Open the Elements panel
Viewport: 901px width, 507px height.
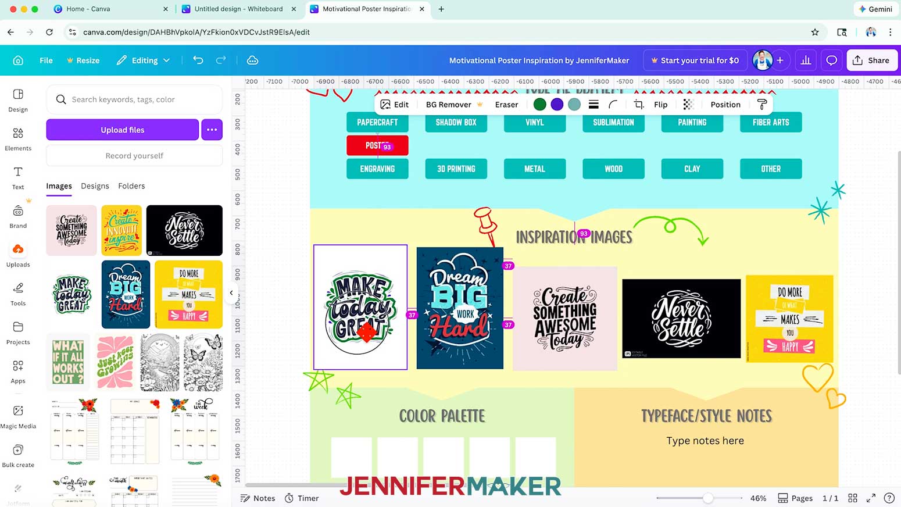tap(18, 139)
